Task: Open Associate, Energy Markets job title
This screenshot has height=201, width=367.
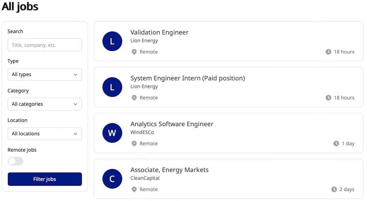Action: click(169, 170)
